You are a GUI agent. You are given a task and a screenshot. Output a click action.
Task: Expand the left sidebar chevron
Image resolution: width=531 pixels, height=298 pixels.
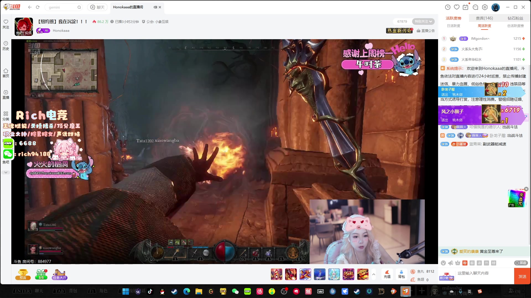pyautogui.click(x=6, y=172)
